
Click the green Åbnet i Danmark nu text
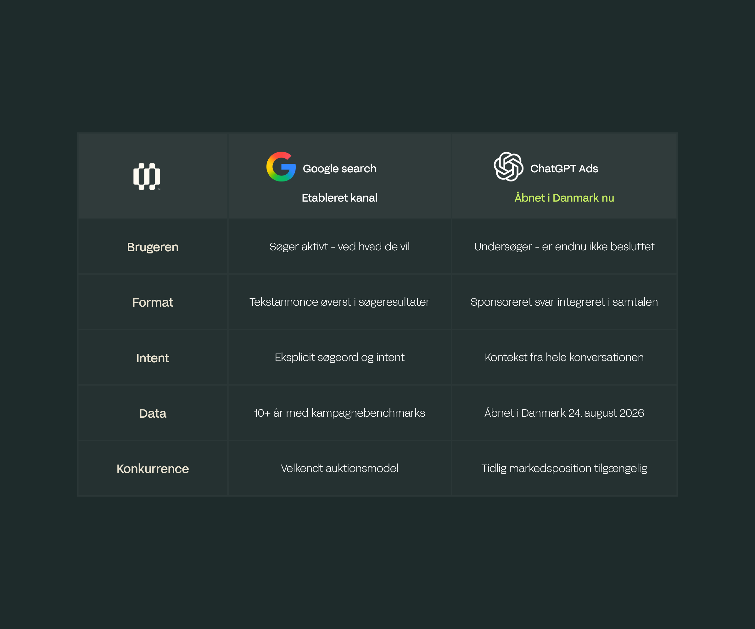click(564, 198)
